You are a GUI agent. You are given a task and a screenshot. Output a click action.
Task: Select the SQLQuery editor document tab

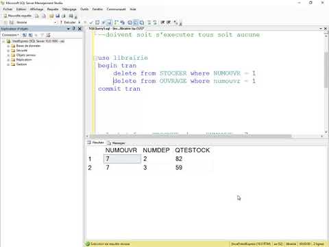tap(117, 29)
